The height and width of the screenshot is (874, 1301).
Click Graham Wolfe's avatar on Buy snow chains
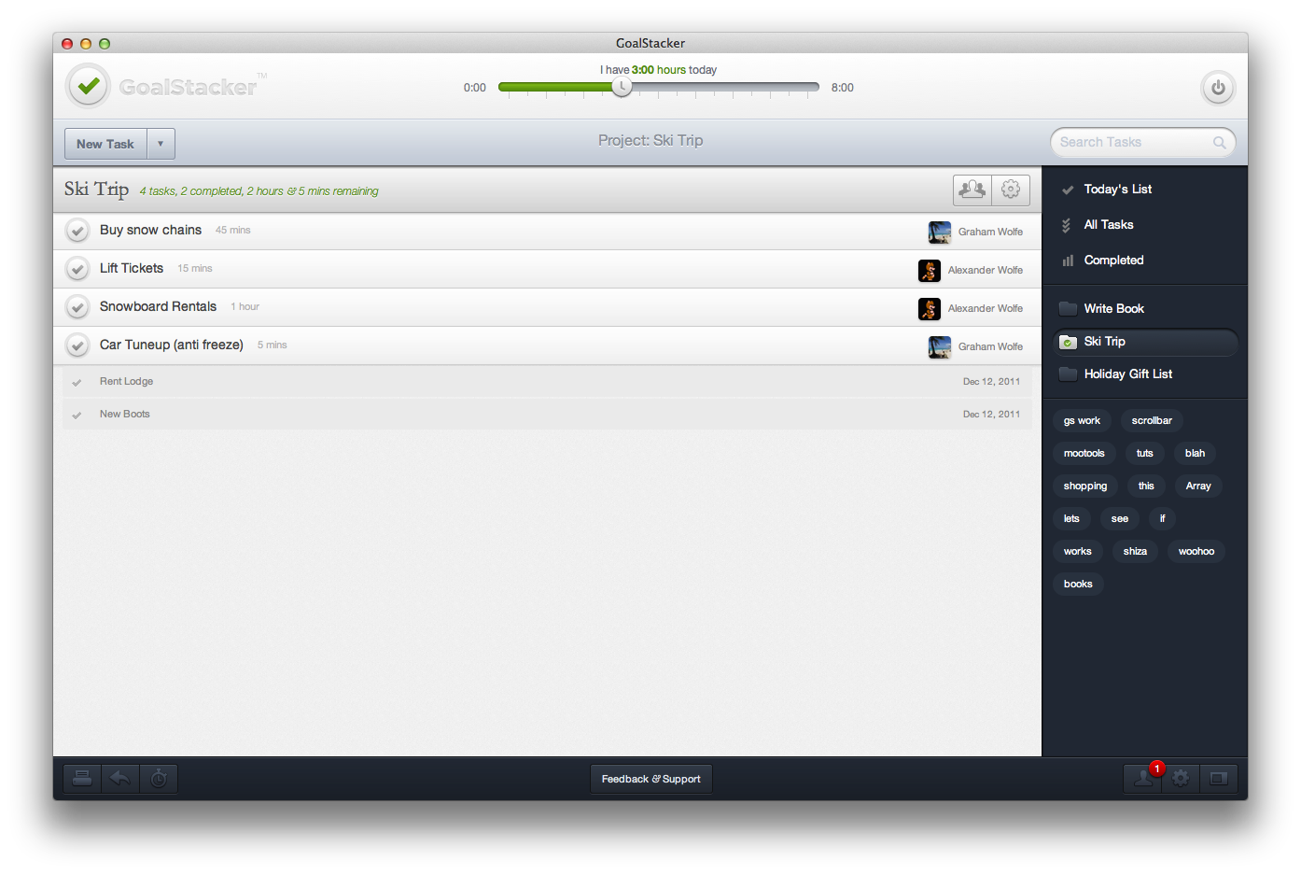click(x=940, y=232)
